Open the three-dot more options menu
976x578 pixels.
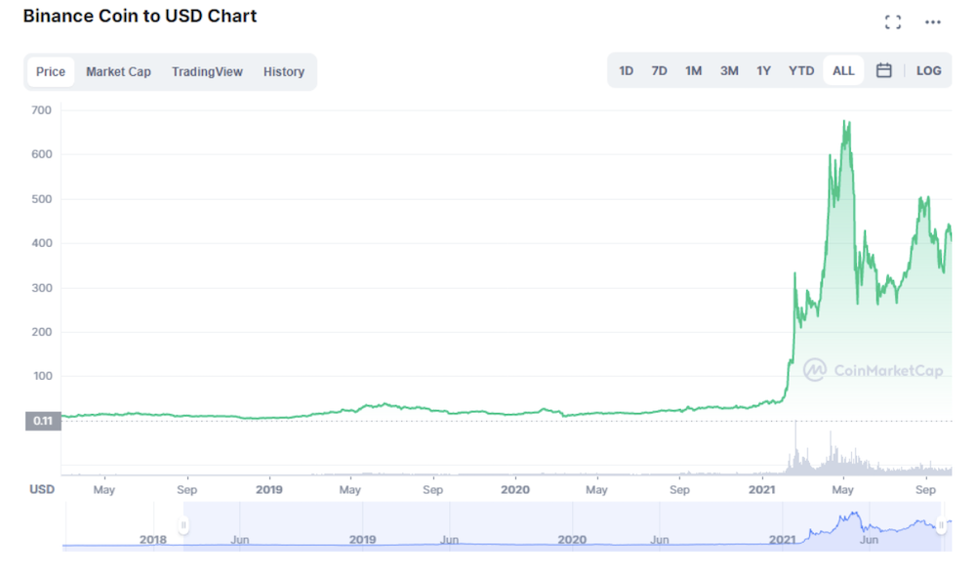click(x=932, y=22)
